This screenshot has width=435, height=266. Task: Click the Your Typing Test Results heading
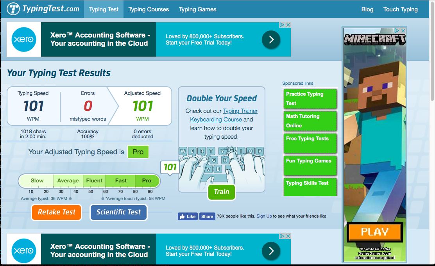click(x=59, y=73)
